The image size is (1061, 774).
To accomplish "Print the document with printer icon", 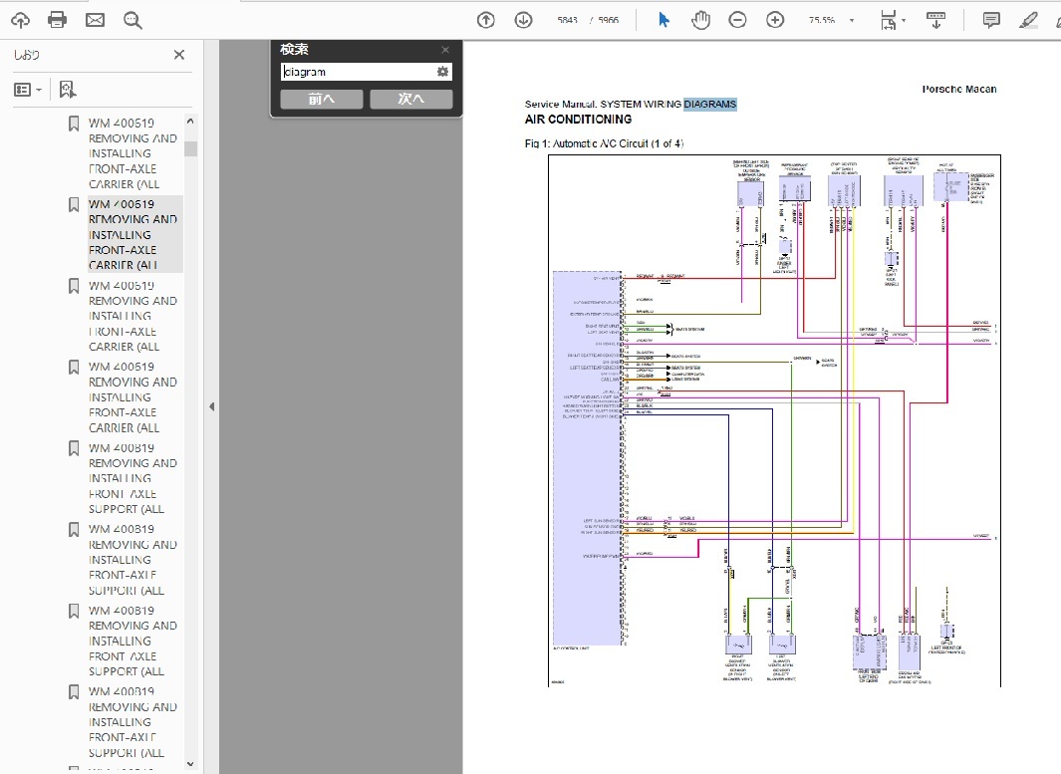I will coord(58,20).
